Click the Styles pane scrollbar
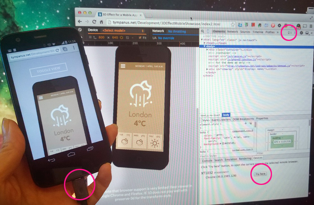 coord(255,125)
